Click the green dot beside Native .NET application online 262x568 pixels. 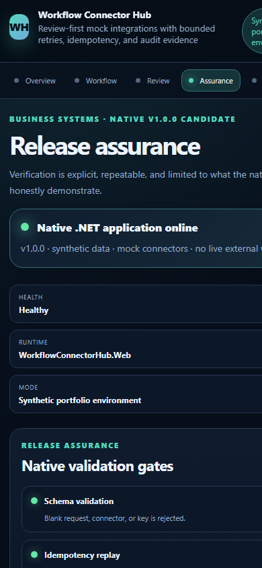[x=25, y=227]
